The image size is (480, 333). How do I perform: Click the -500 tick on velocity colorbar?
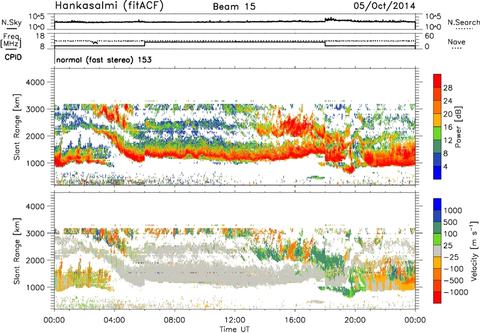(x=454, y=280)
